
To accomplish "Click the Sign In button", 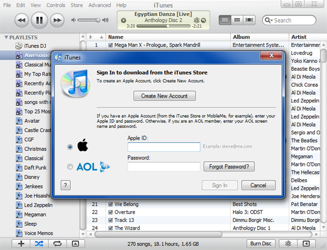I will (219, 185).
